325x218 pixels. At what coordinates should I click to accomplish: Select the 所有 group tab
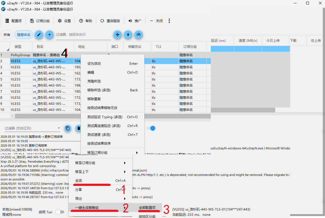pos(7,35)
